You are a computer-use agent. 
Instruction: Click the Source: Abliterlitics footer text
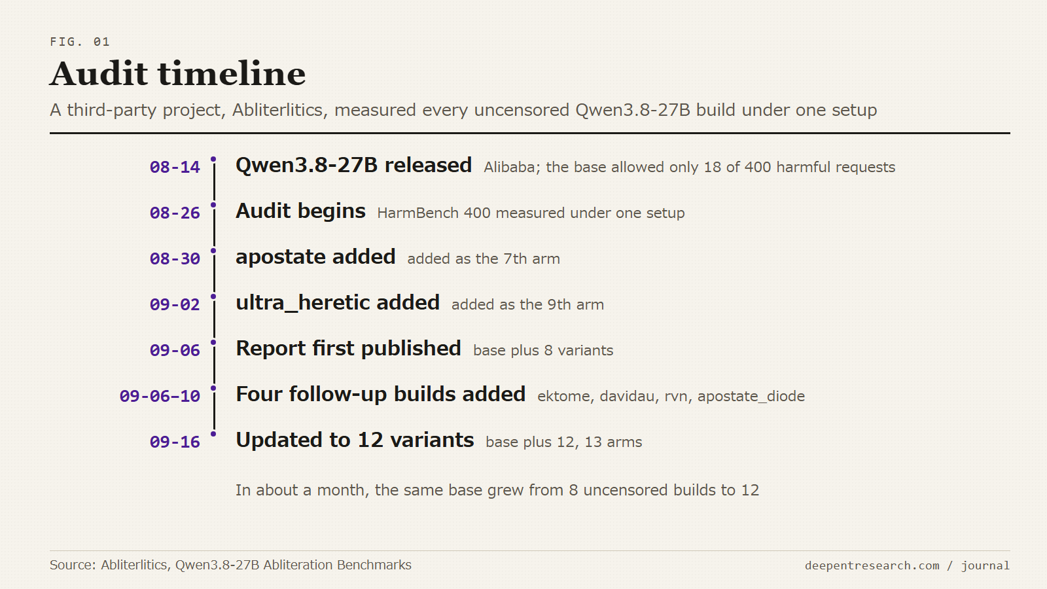click(x=230, y=565)
